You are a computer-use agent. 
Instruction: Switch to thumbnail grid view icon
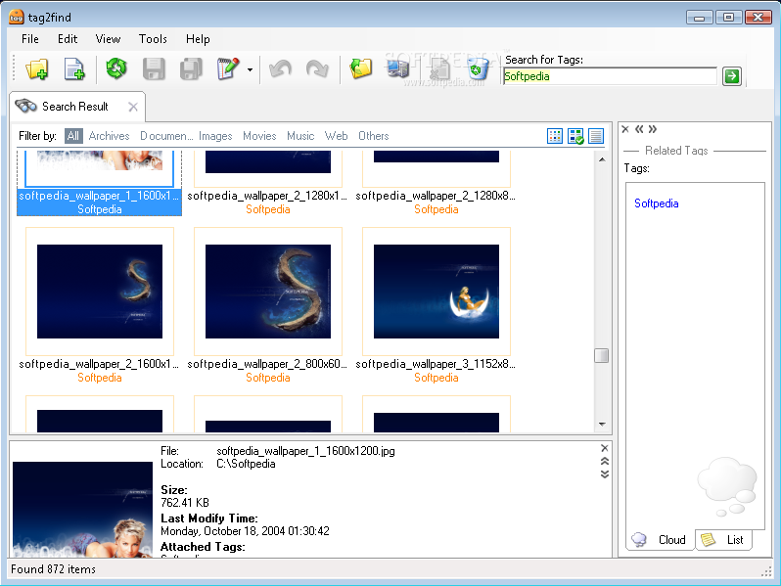click(x=554, y=136)
